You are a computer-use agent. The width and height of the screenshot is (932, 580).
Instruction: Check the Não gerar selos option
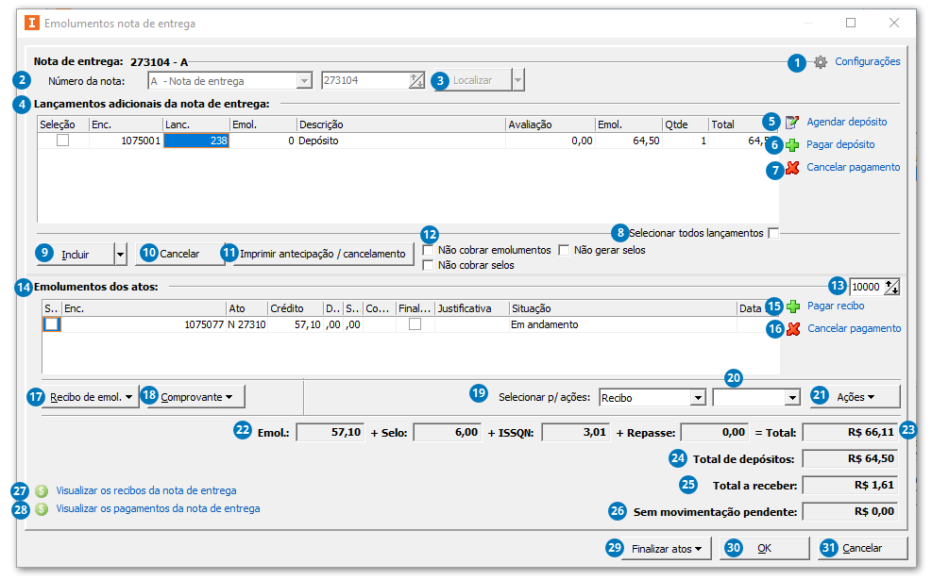point(564,251)
